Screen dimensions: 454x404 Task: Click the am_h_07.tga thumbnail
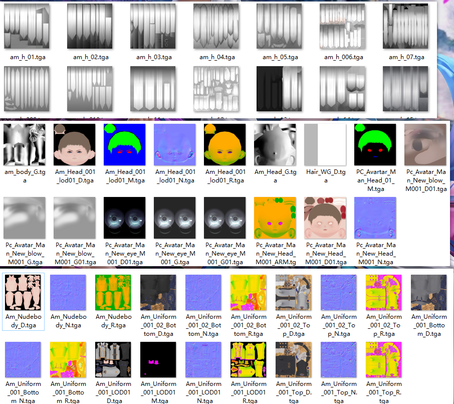[405, 26]
